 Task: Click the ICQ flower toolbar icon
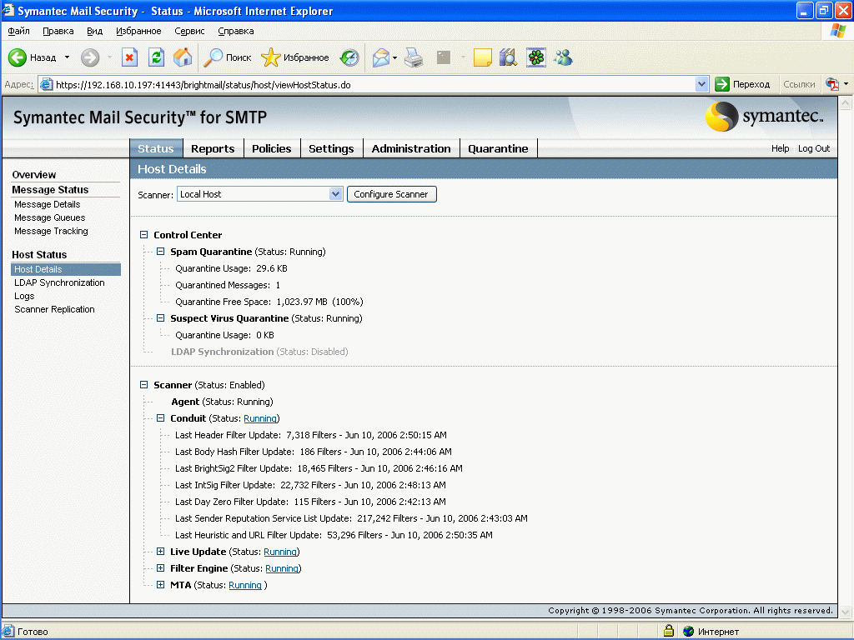click(536, 57)
